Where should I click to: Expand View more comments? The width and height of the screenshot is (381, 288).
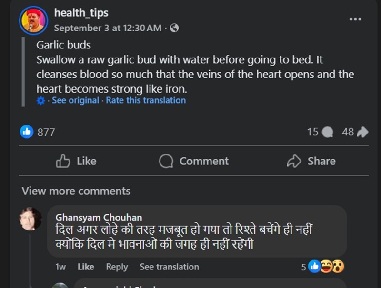click(76, 191)
